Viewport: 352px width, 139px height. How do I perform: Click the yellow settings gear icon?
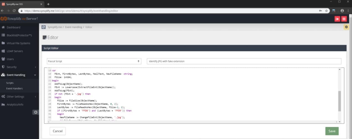click(346, 27)
